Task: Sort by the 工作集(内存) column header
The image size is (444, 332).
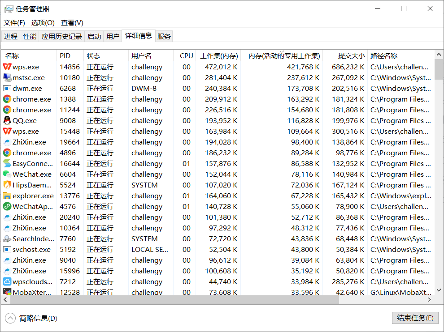Action: [218, 55]
